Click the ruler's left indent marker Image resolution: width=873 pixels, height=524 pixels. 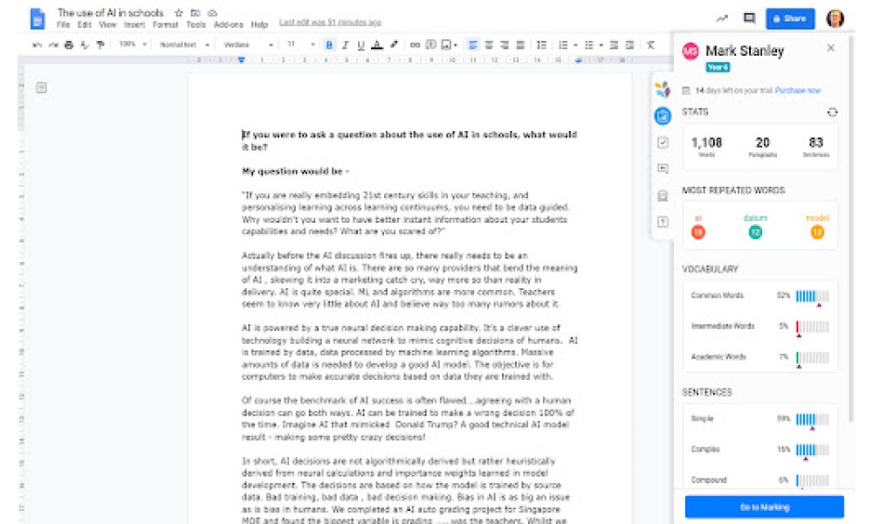click(241, 59)
